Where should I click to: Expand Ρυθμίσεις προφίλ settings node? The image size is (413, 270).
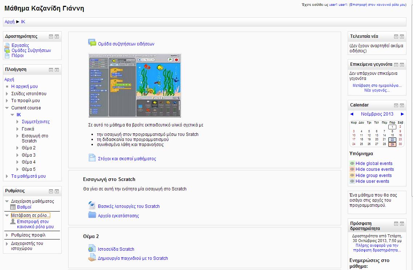7,235
